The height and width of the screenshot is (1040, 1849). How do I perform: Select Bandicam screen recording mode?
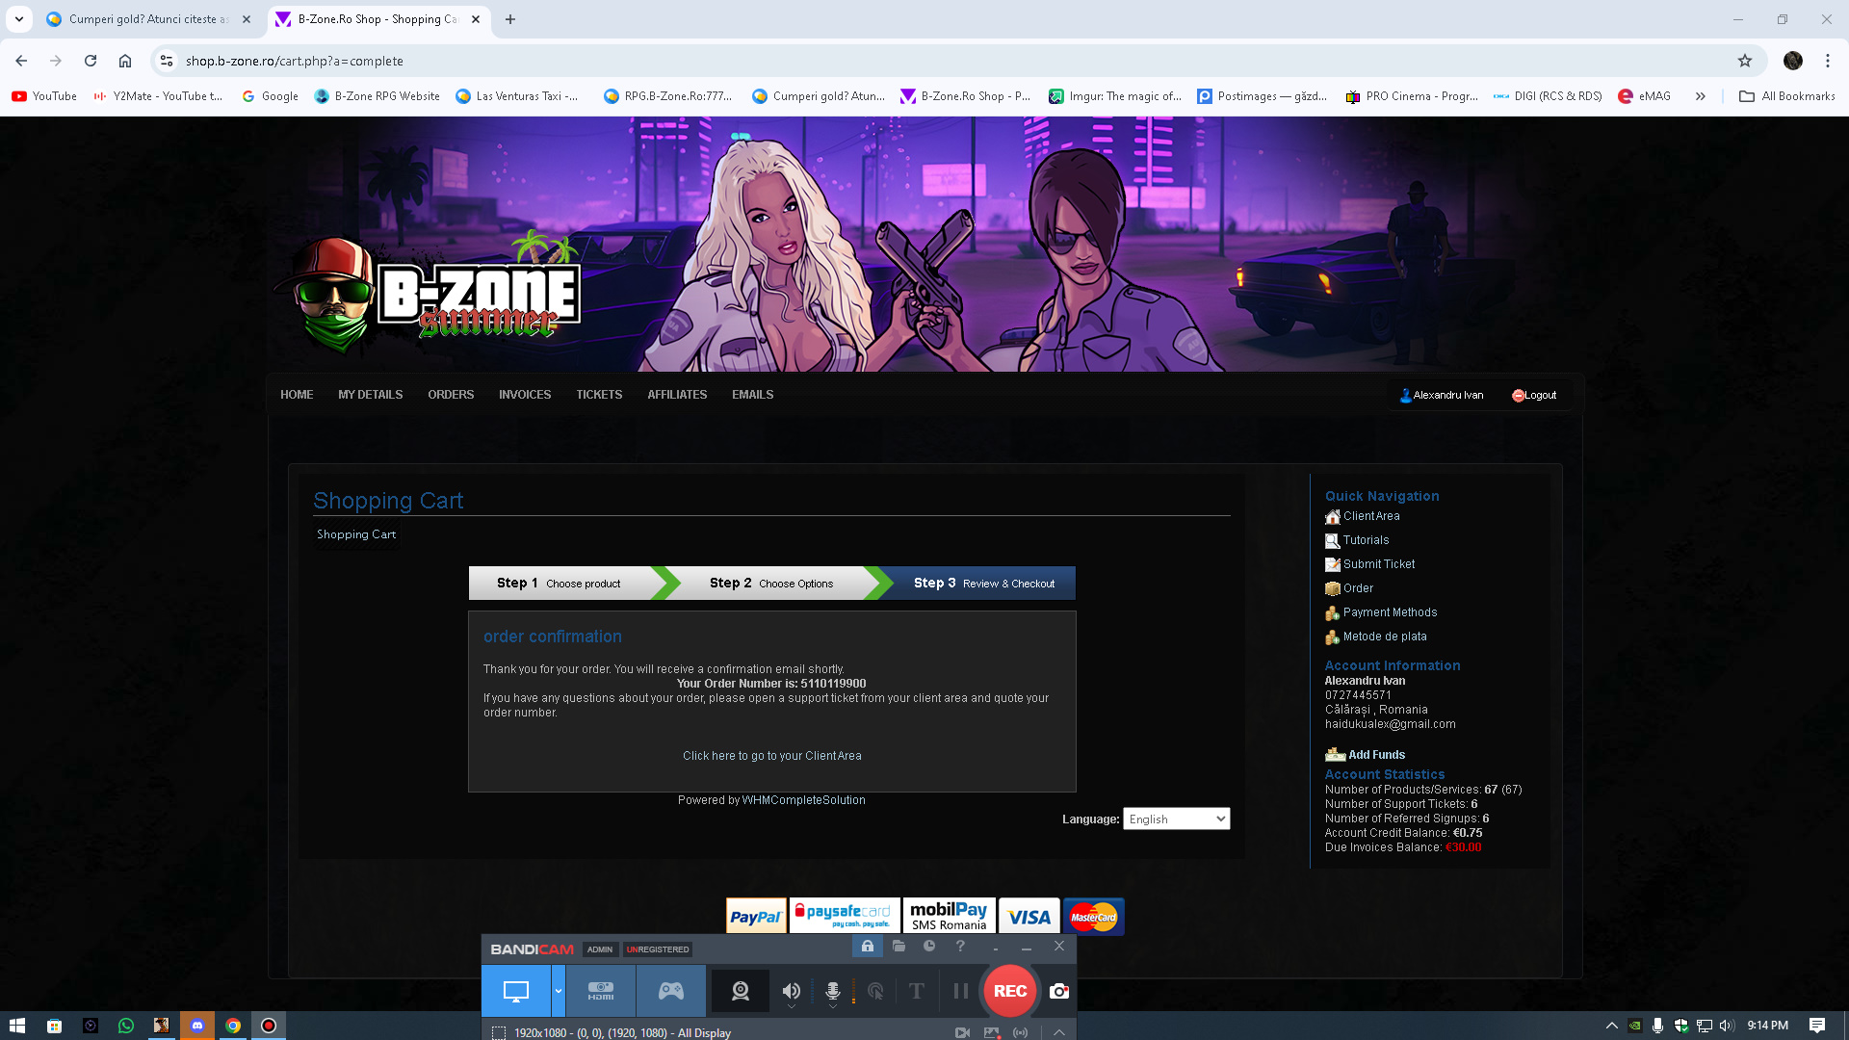tap(516, 991)
